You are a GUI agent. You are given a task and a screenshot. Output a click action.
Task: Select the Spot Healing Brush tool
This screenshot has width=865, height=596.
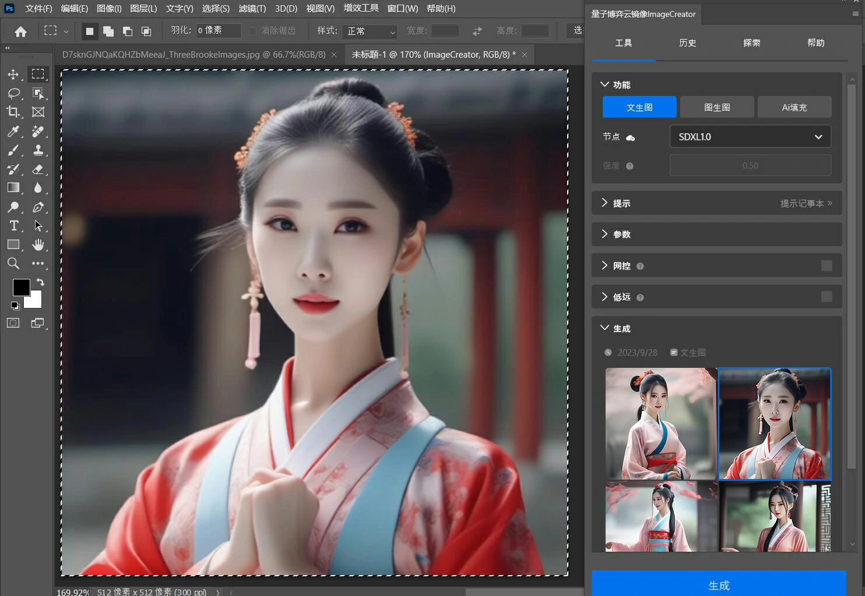[x=38, y=131]
